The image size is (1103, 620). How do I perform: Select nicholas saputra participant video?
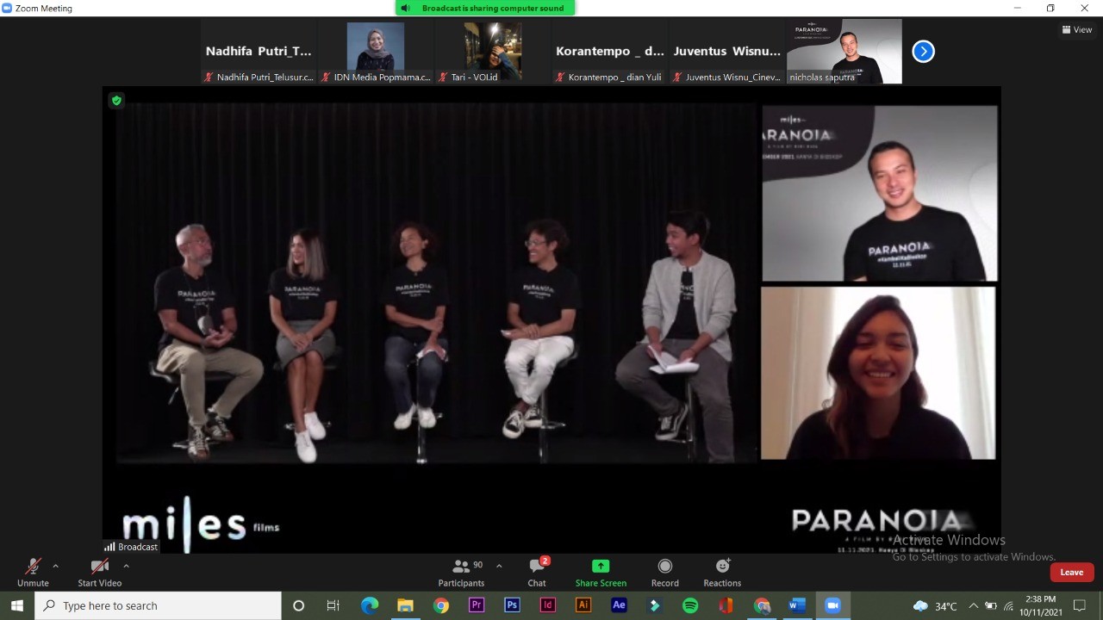pos(844,52)
